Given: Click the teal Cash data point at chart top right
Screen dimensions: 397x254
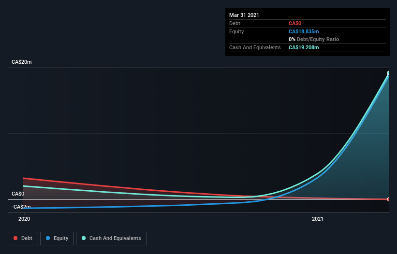Looking at the screenshot, I should [389, 73].
